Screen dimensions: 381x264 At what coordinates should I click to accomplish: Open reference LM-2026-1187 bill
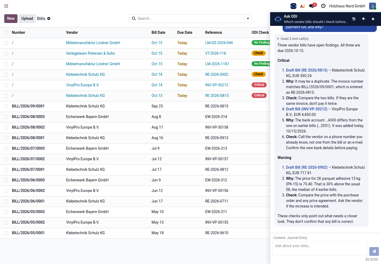(x=217, y=64)
